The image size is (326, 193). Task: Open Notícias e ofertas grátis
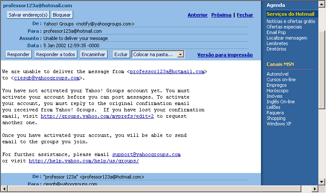point(291,21)
